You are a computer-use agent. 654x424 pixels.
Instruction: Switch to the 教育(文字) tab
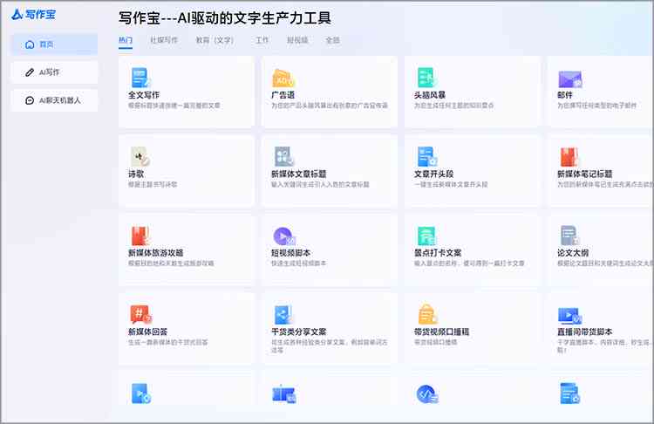[x=215, y=40]
